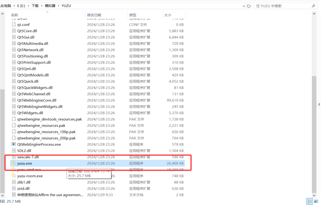Go to 下载 folder in breadcrumb
Viewport: 321px width, 205px height.
pos(35,6)
